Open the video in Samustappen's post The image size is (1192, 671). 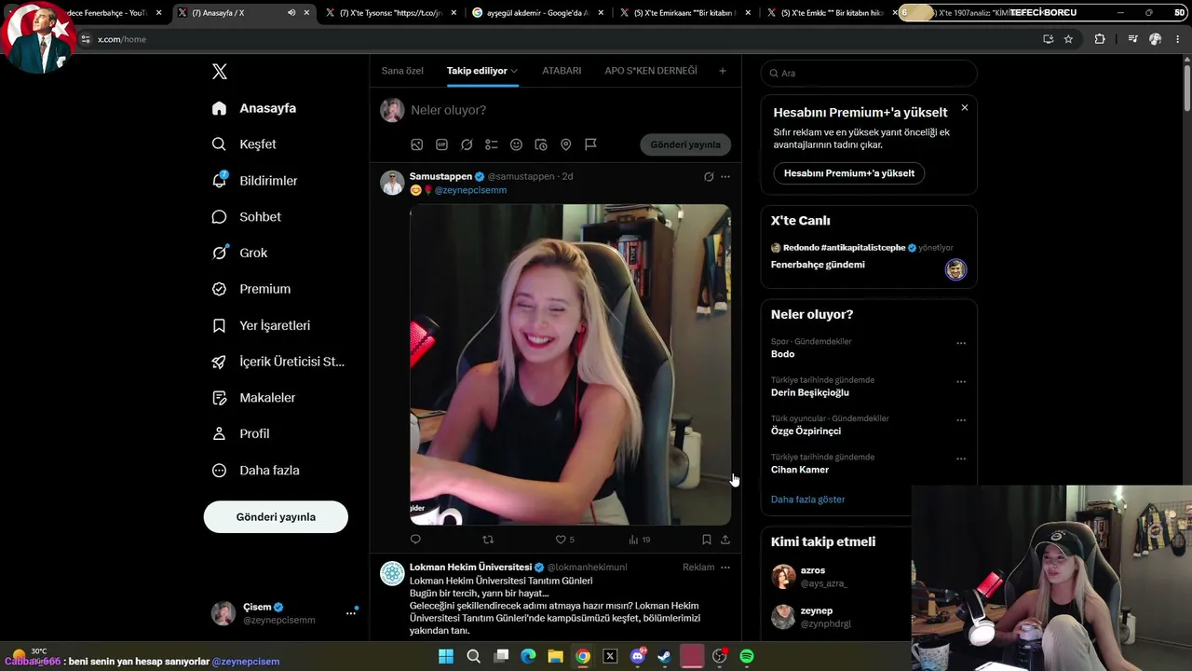pyautogui.click(x=570, y=364)
